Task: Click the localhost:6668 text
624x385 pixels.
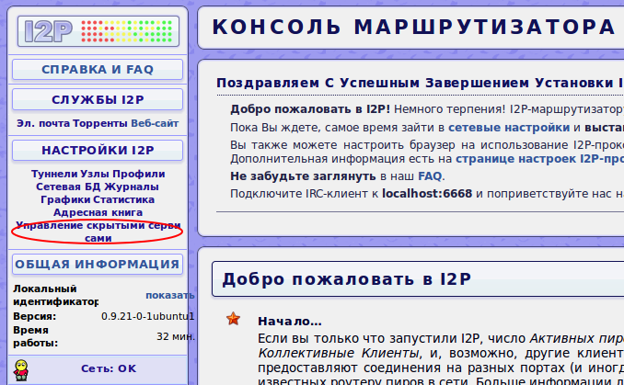Action: click(427, 194)
